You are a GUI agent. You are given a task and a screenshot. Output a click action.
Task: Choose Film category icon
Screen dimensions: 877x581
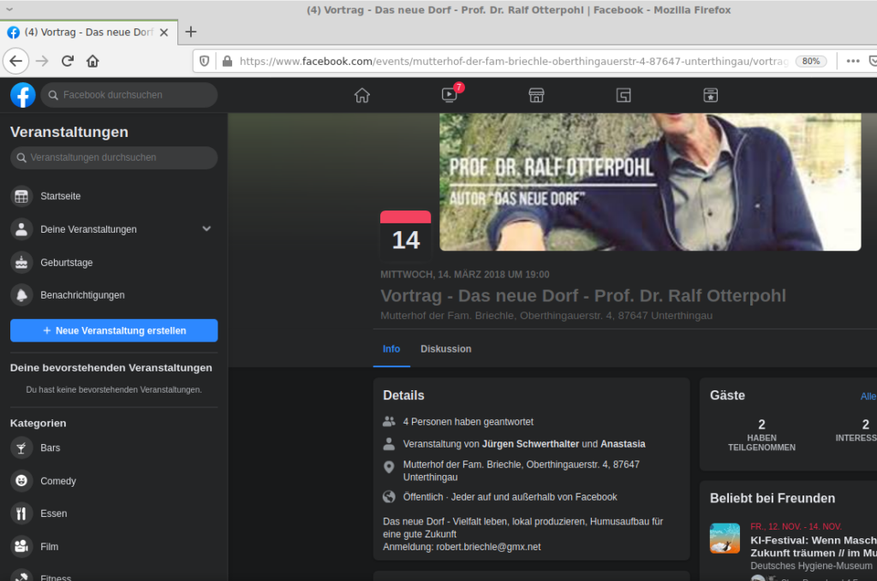pos(21,547)
